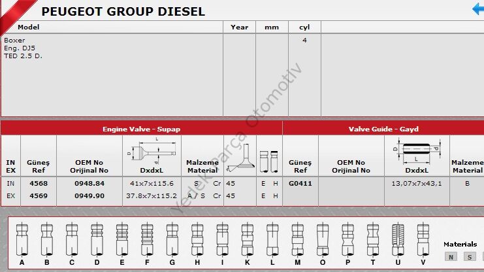This screenshot has height=272, width=484.
Task: Click the Eng. DJ5 engine text
Action: pyautogui.click(x=20, y=48)
